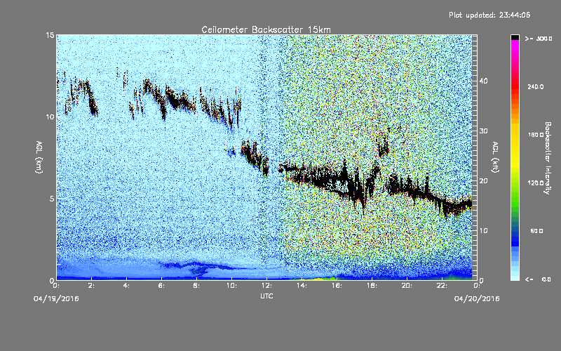Viewport: 561px width, 351px height.
Task: Click the 5 tick on the km axis
Action: click(52, 199)
